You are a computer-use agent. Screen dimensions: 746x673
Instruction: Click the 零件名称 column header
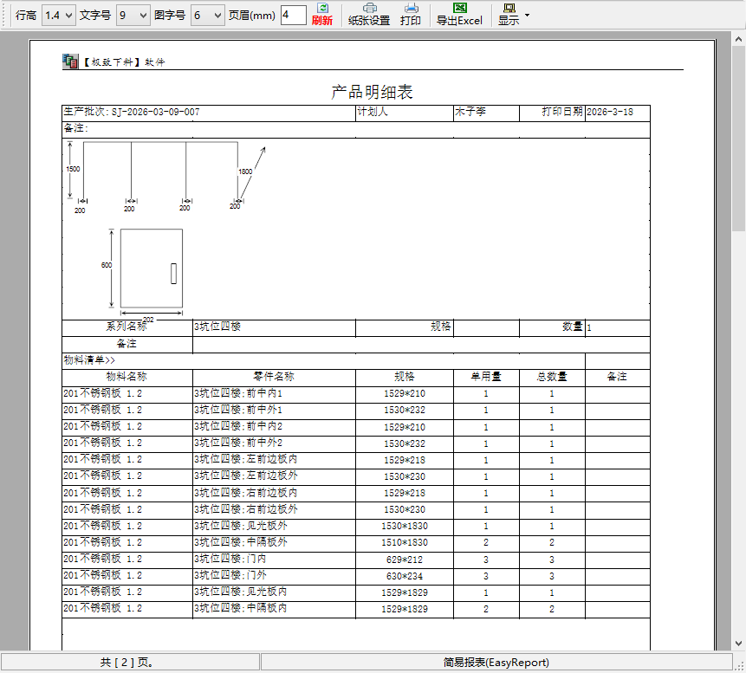coord(274,378)
